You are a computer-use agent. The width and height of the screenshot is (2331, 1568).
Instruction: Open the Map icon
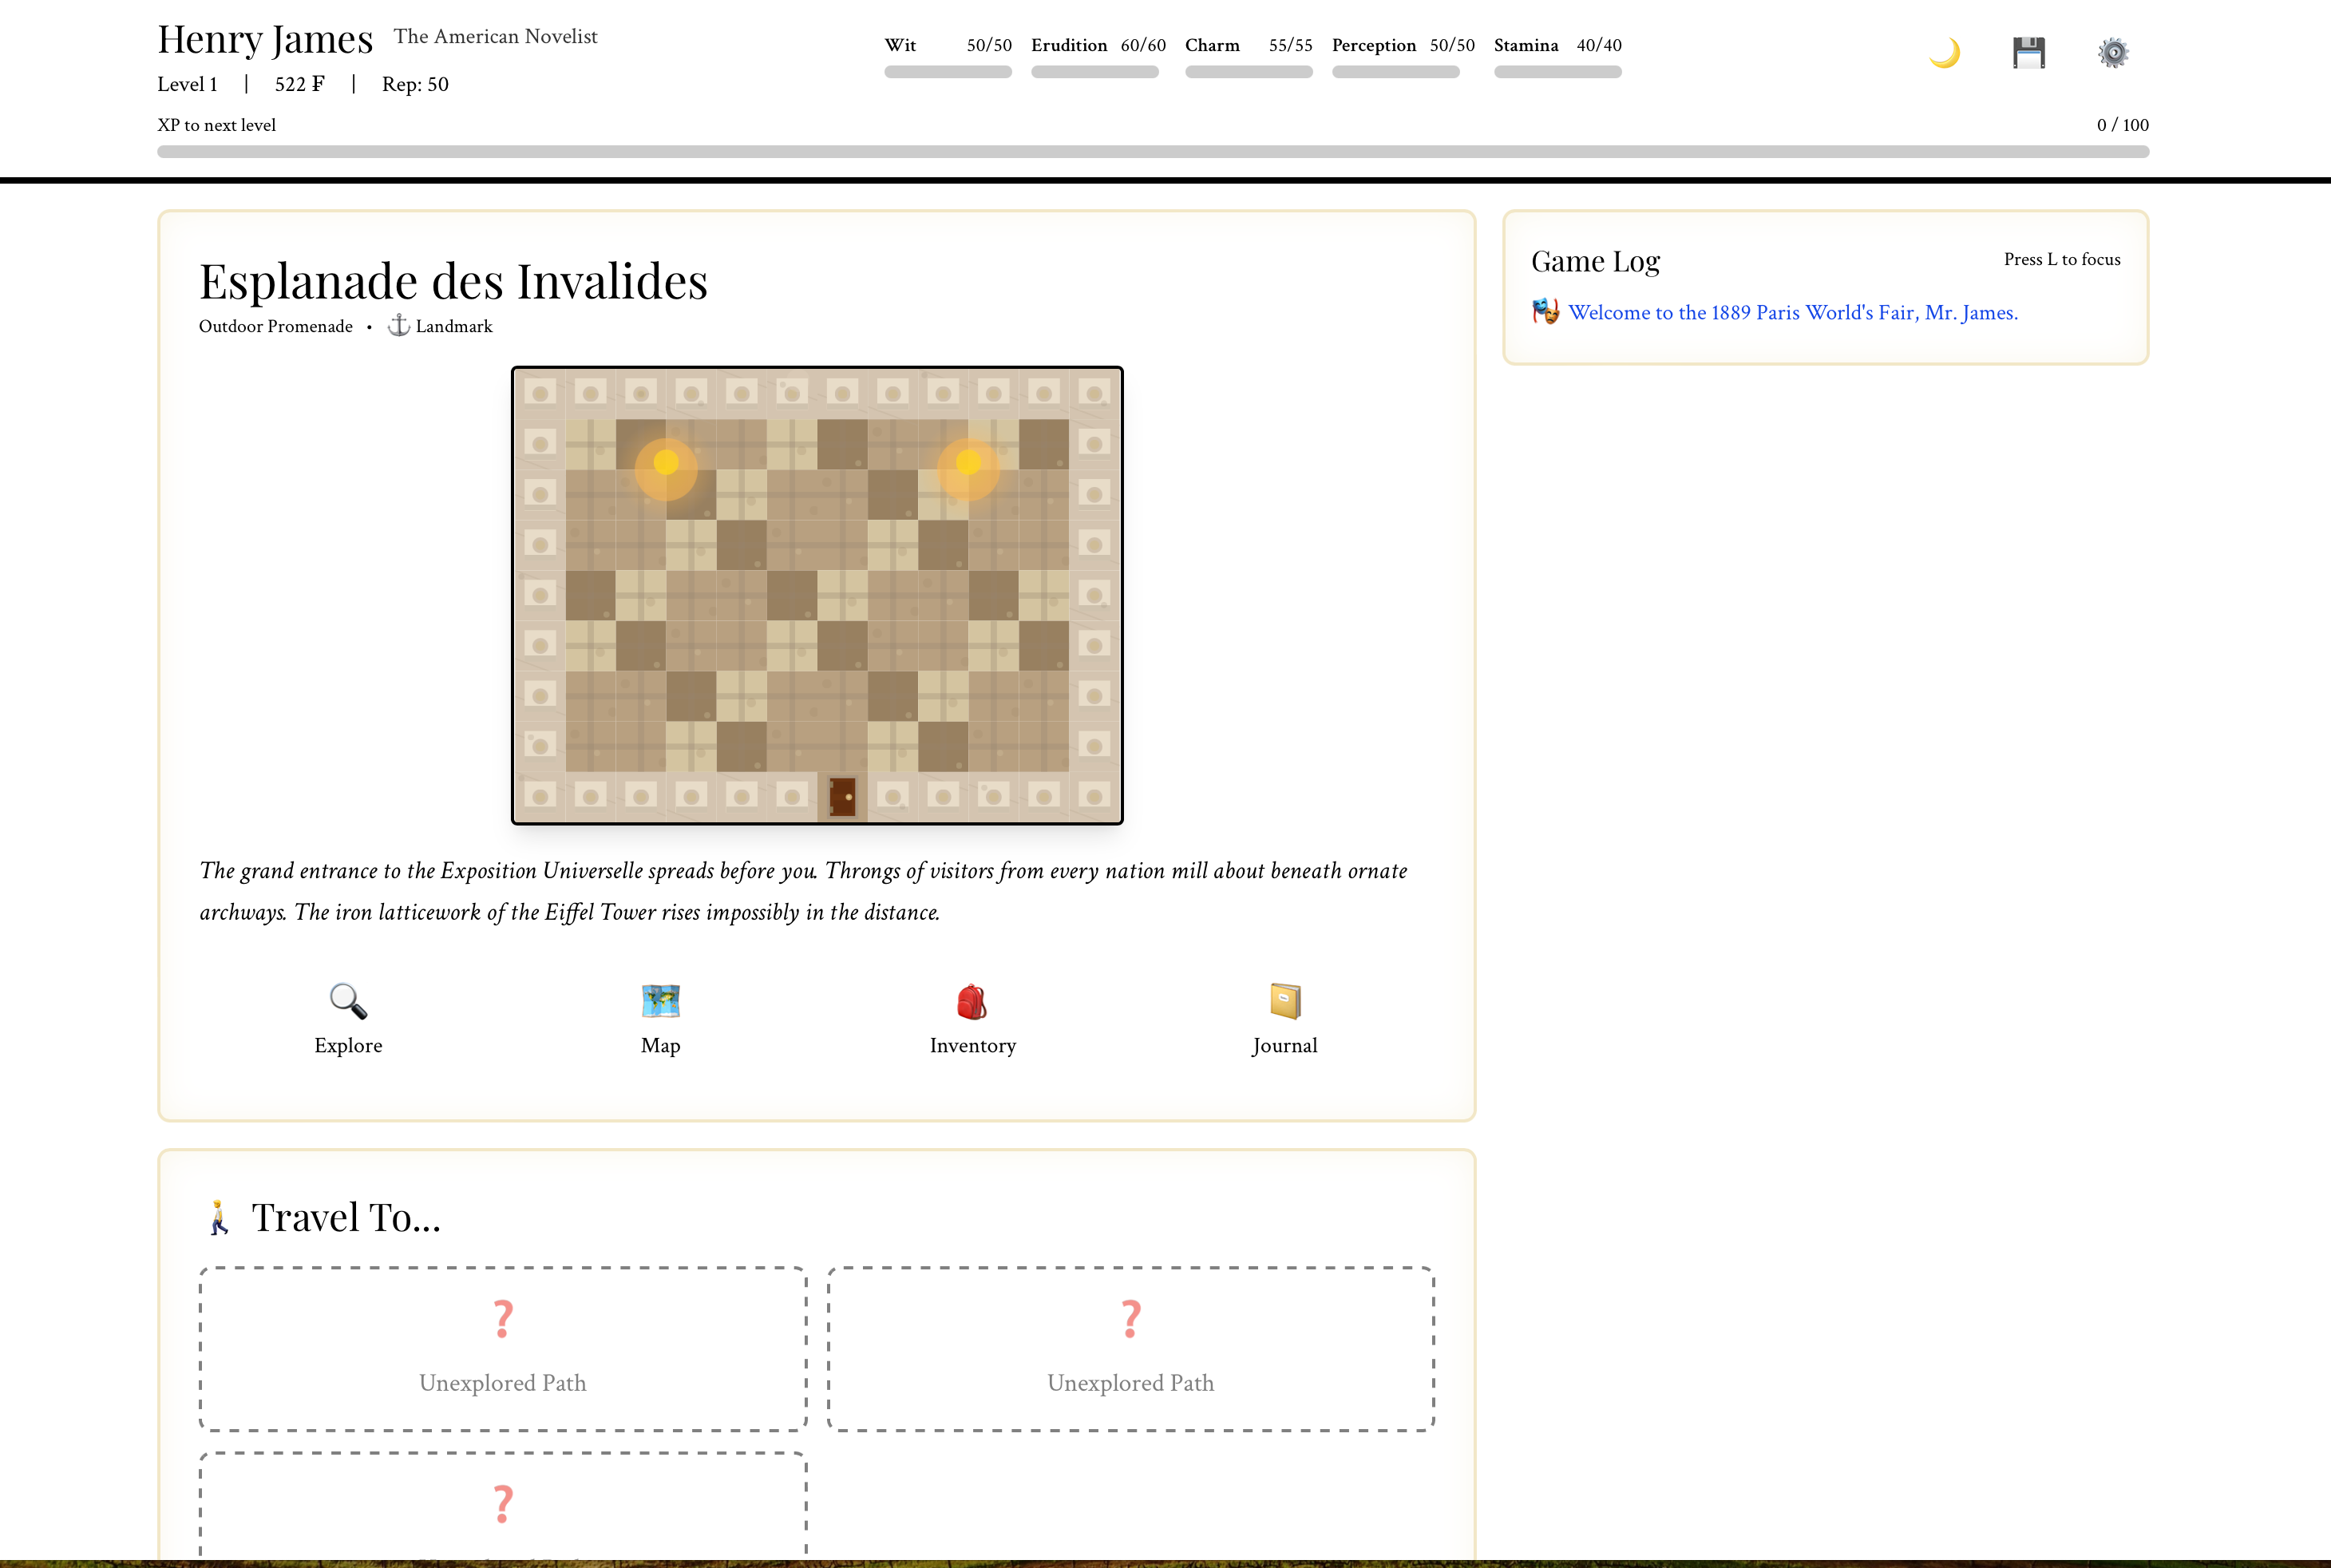(660, 1001)
